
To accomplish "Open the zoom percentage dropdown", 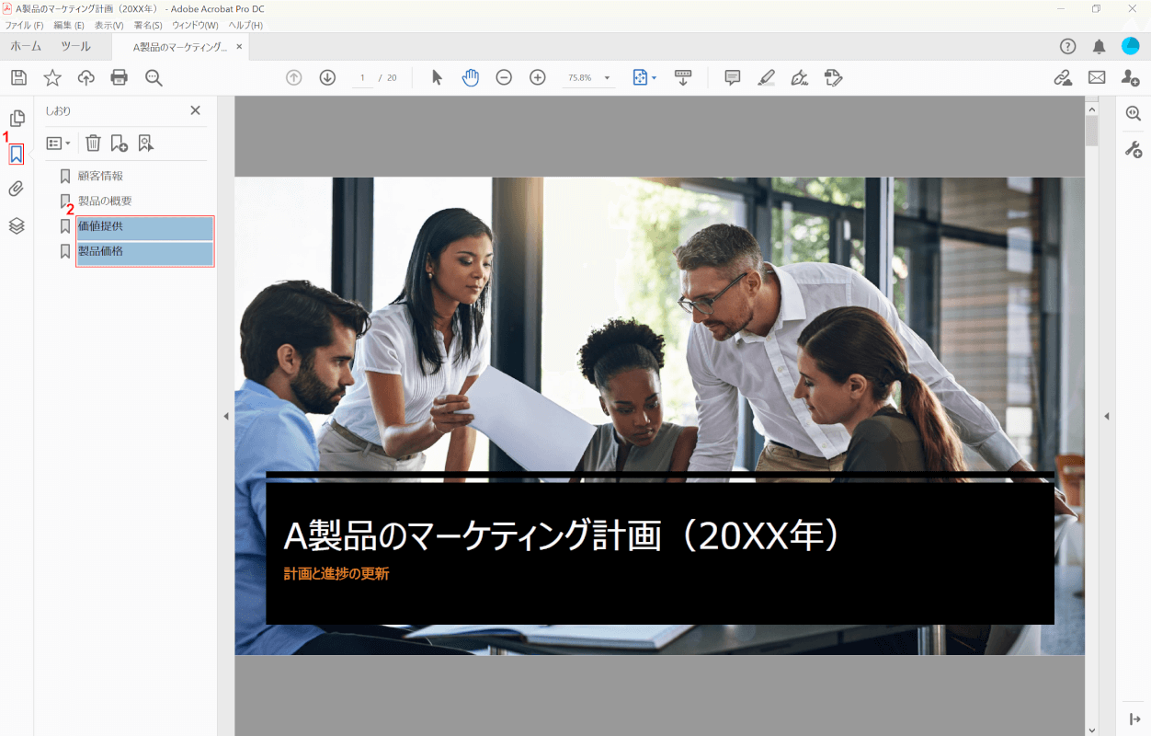I will coord(608,78).
